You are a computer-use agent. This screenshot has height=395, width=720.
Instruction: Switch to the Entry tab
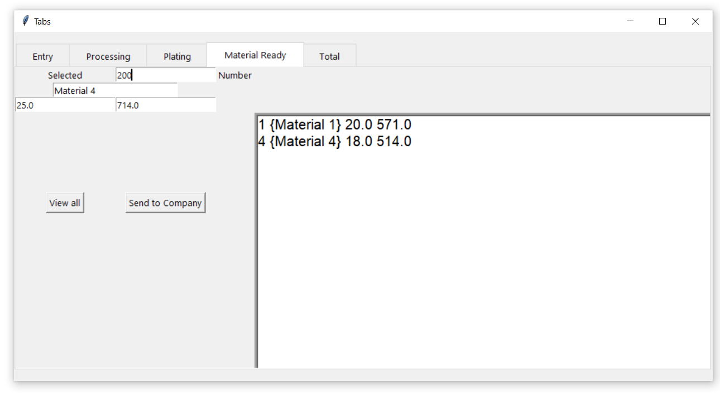[x=42, y=56]
